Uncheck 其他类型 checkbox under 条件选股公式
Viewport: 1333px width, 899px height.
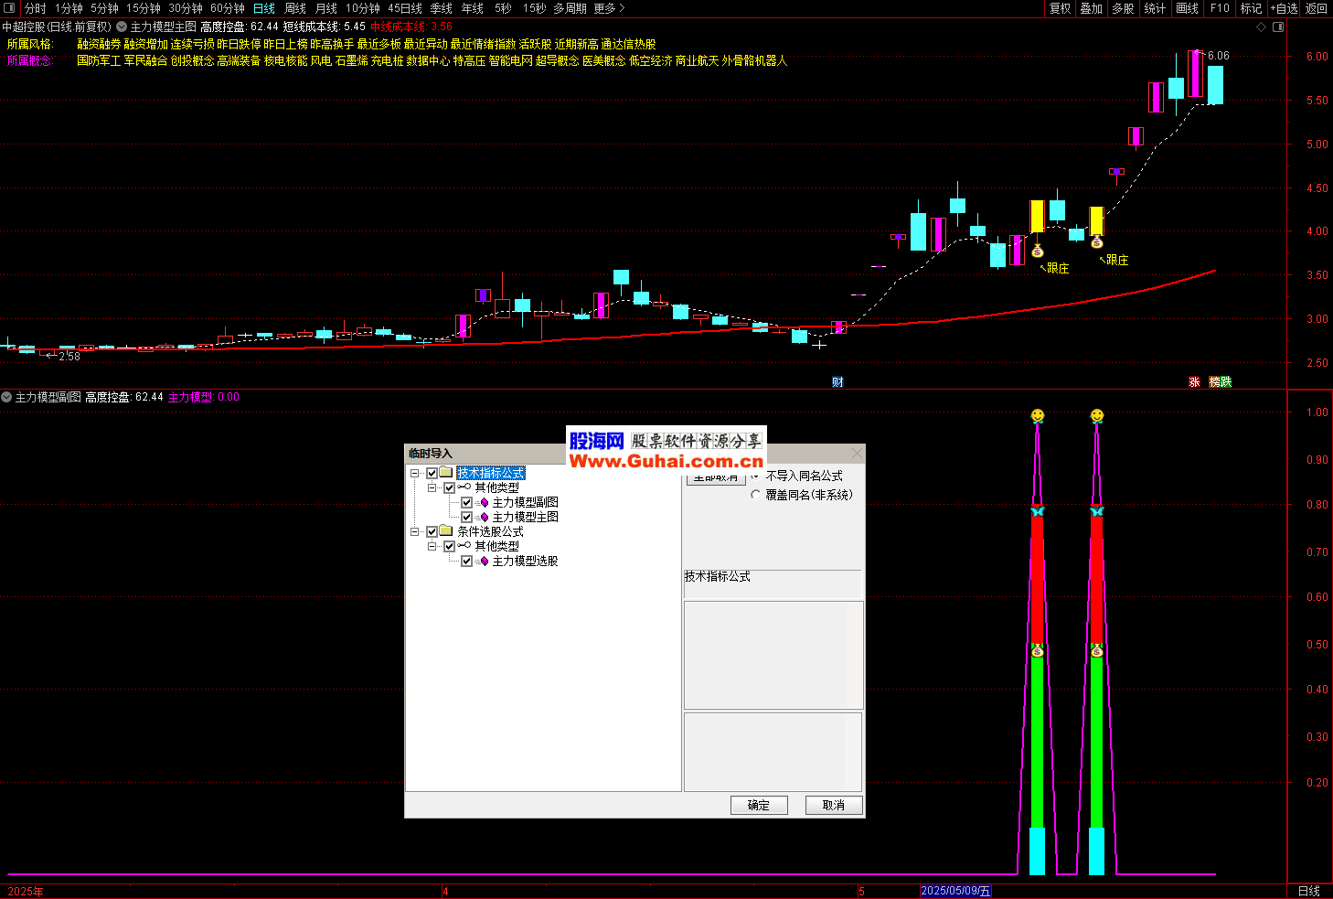click(450, 546)
